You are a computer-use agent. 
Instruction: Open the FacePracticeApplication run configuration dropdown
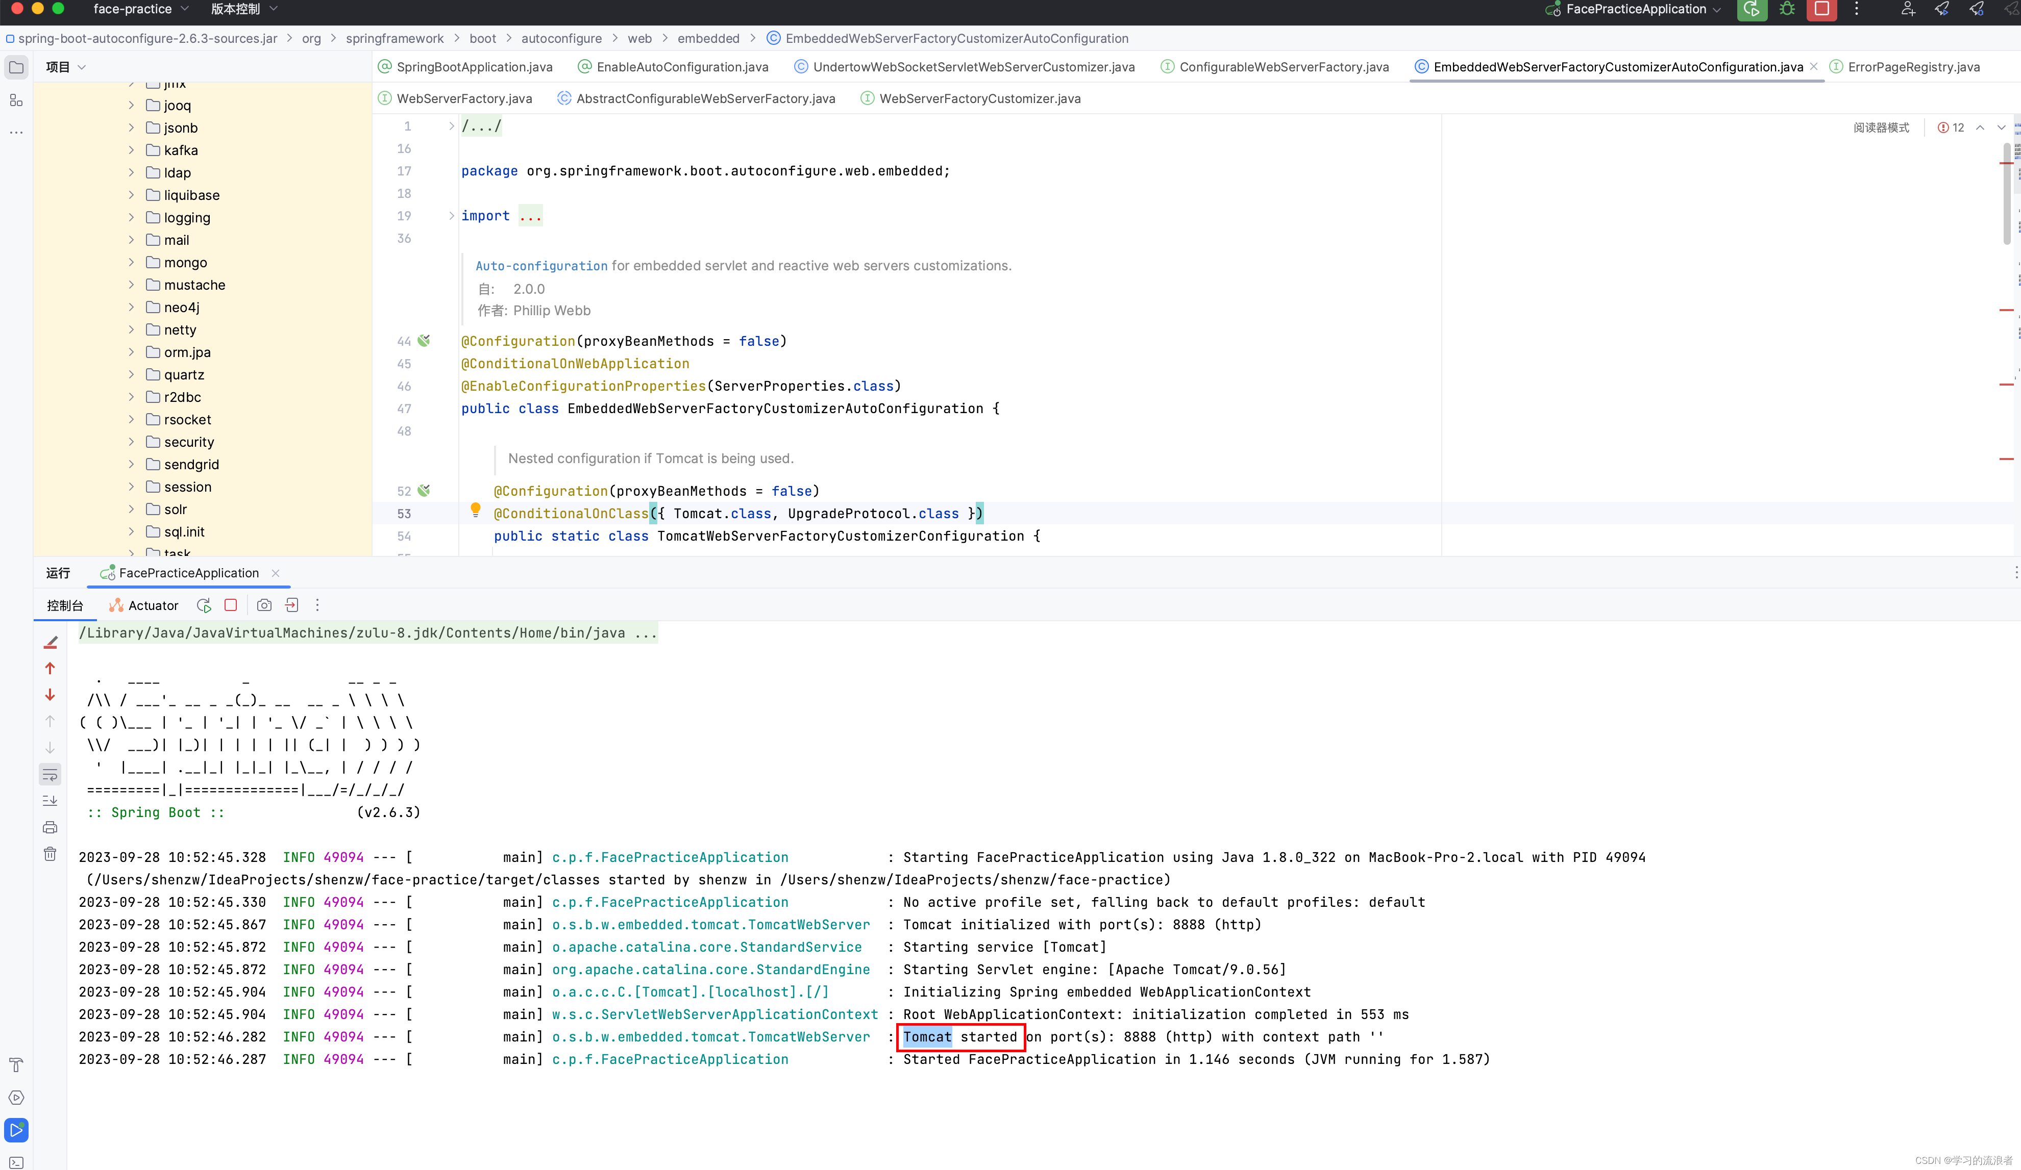[x=1634, y=9]
